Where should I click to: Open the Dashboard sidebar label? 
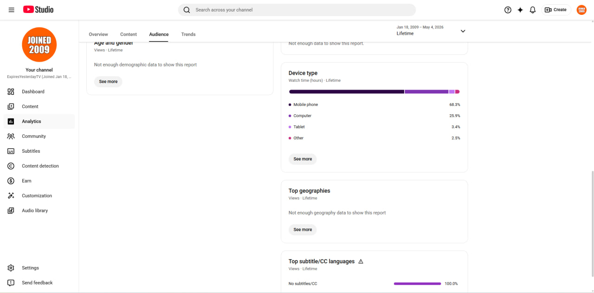click(33, 91)
